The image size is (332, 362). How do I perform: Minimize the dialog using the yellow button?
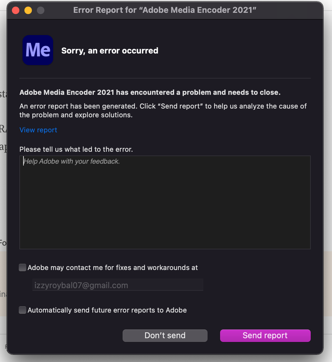[28, 10]
